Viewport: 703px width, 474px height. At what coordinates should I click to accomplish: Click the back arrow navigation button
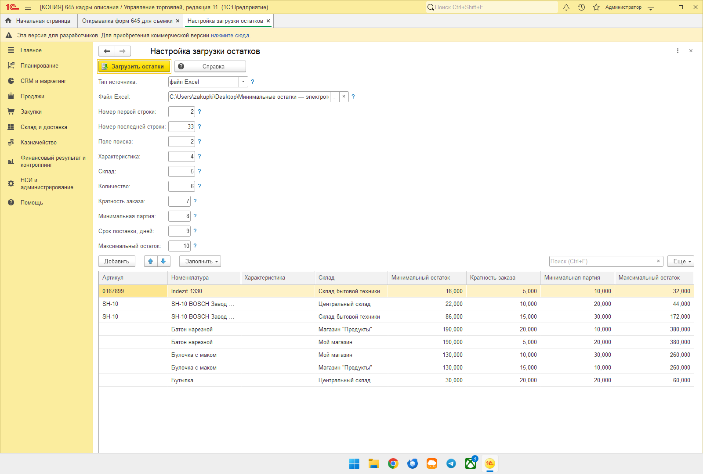[107, 51]
